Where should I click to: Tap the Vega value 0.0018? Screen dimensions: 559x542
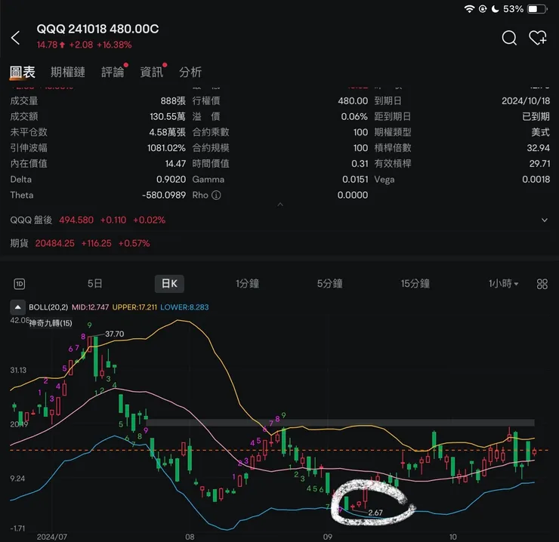[x=536, y=179]
